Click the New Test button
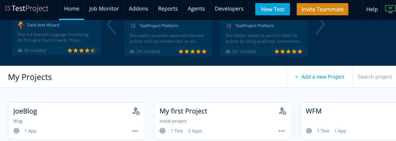 coord(273,9)
